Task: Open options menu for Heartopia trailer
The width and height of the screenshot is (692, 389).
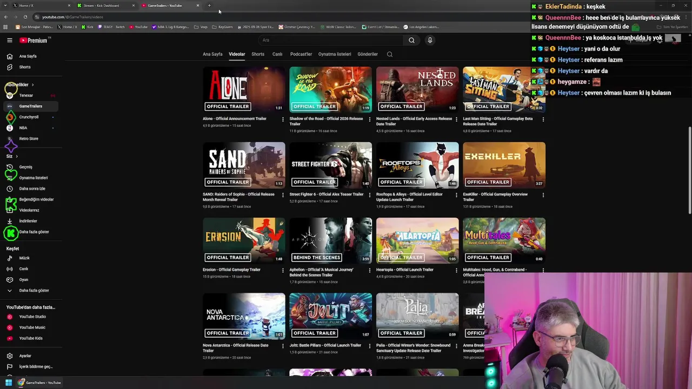Action: 456,271
